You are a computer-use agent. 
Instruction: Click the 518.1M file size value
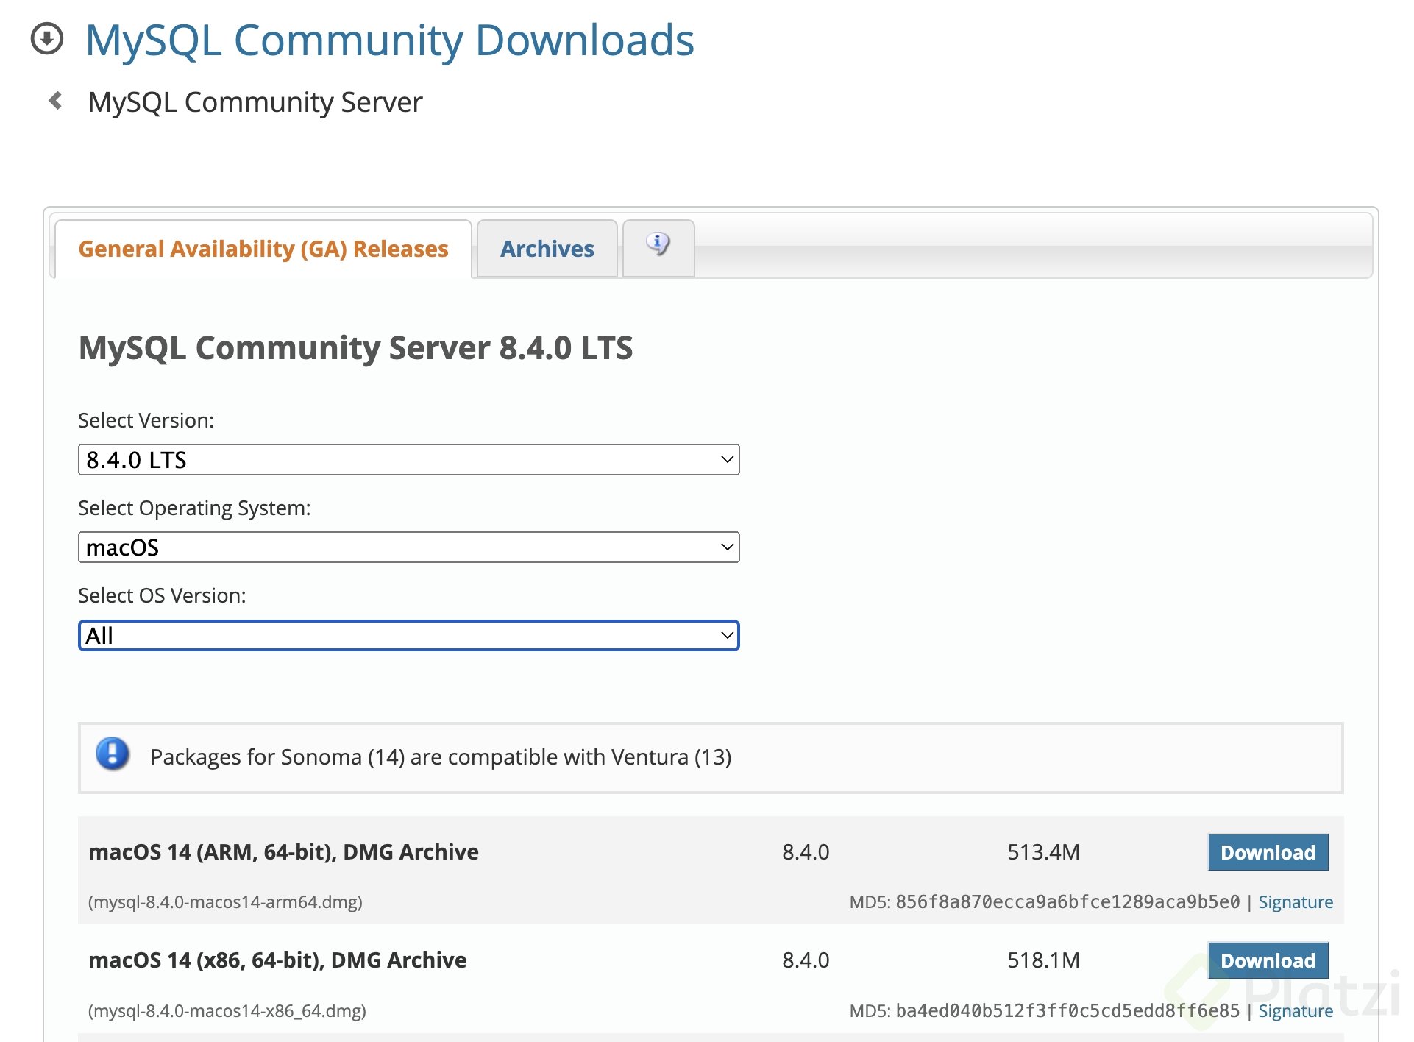tap(1043, 960)
